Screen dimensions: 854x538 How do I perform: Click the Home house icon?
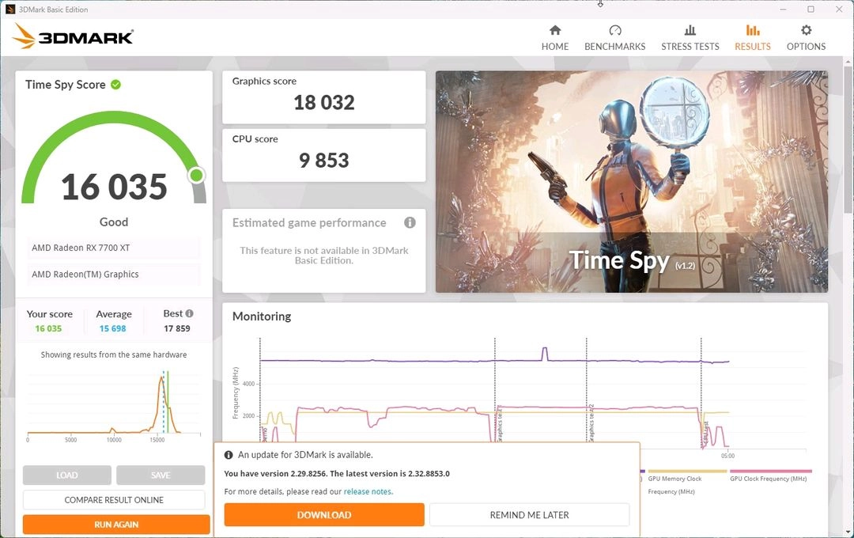tap(555, 30)
